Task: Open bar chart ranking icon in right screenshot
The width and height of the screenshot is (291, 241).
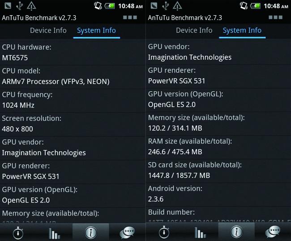Action: [x=200, y=232]
